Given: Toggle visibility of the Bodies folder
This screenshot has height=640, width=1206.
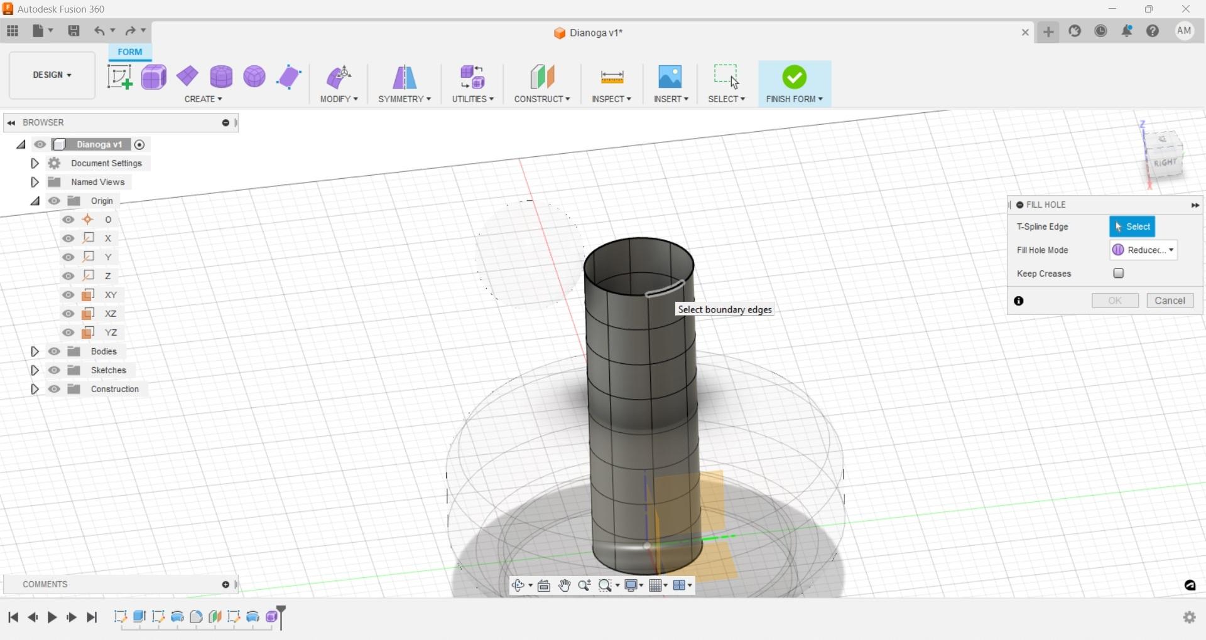Looking at the screenshot, I should click(x=54, y=351).
